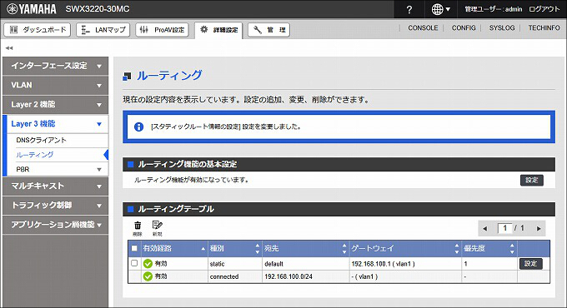Open the LANマップ tab
Viewport: 567px width, 308px height.
point(103,30)
